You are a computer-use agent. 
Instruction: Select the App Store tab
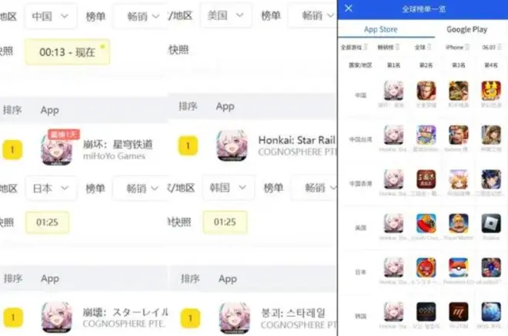coord(381,29)
